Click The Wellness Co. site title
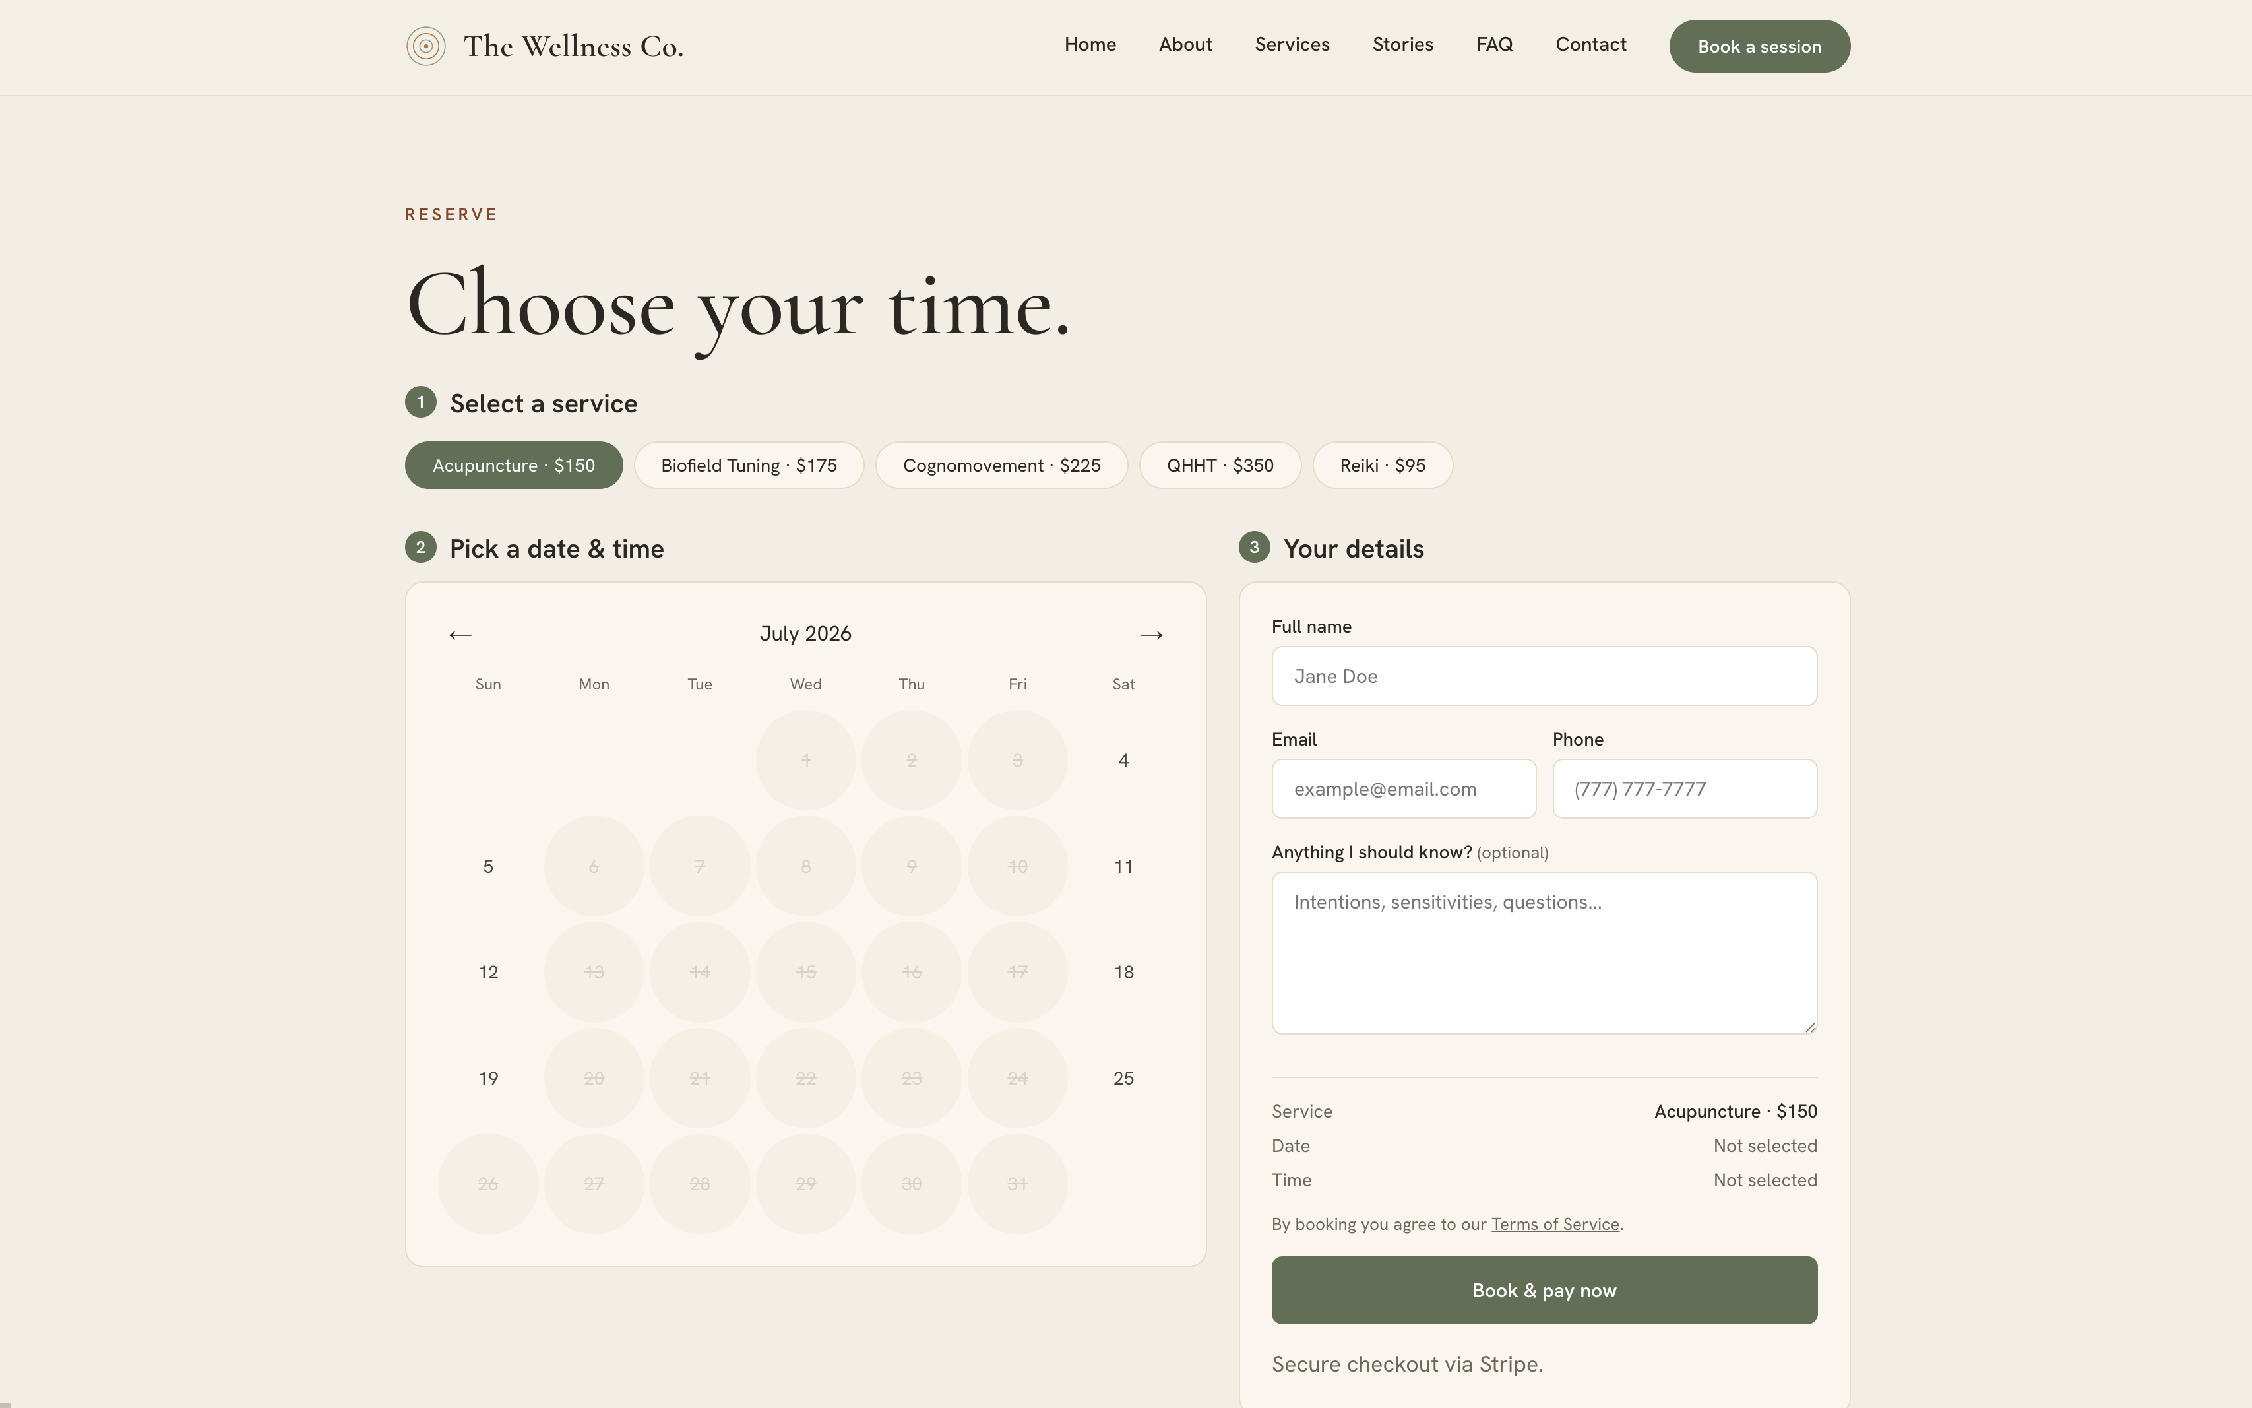 click(573, 47)
